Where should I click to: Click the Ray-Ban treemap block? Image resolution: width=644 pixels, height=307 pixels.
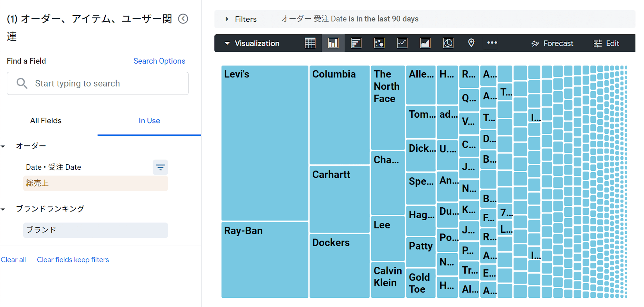[x=265, y=260]
